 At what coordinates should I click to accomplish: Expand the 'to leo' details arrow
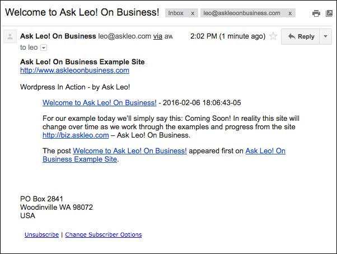44,48
